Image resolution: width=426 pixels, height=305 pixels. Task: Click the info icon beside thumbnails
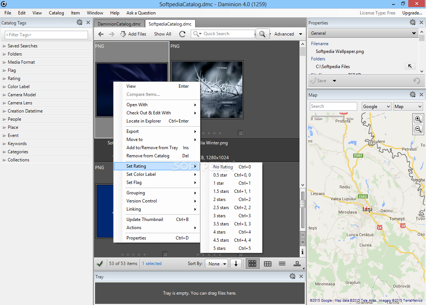point(302,252)
